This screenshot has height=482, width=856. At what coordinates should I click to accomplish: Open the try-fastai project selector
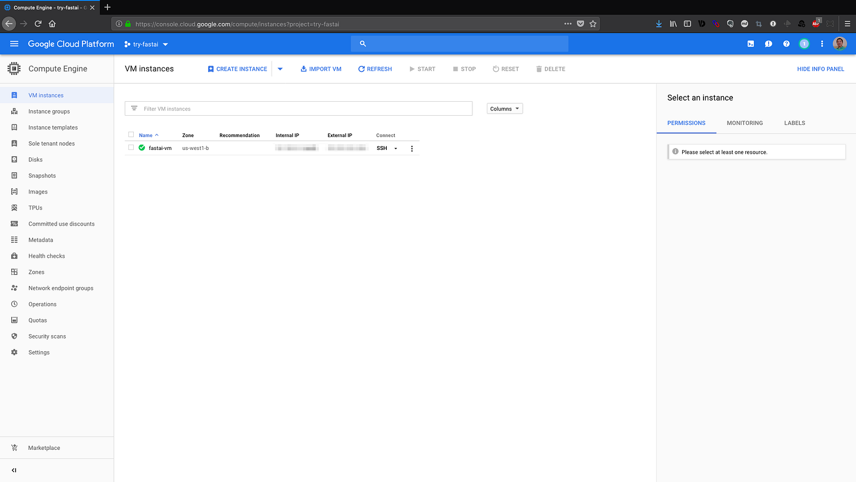(x=146, y=44)
